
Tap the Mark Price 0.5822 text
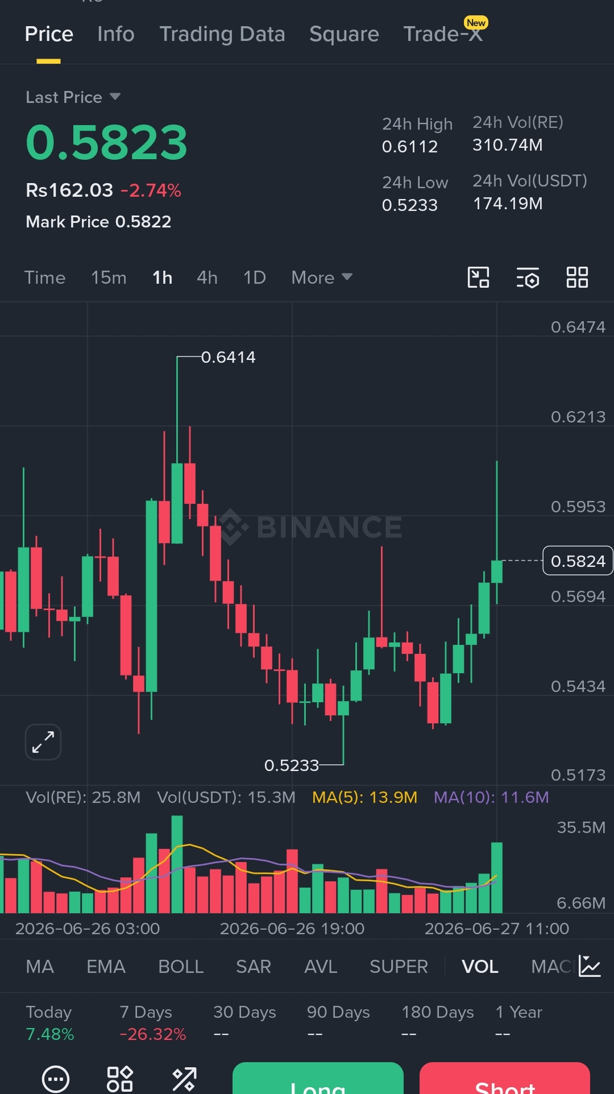(x=98, y=222)
